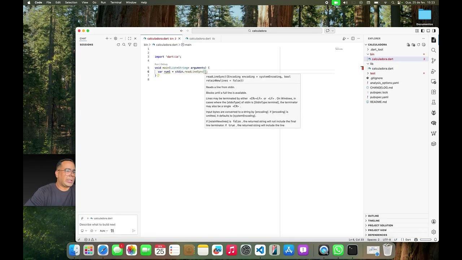Open notifications bell in status bar

point(436,240)
